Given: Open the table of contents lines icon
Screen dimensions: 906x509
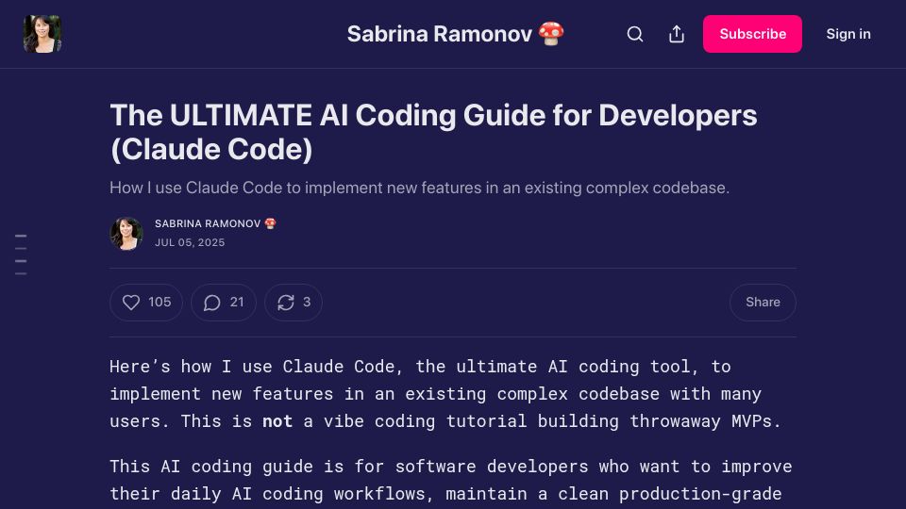Looking at the screenshot, I should 21,254.
